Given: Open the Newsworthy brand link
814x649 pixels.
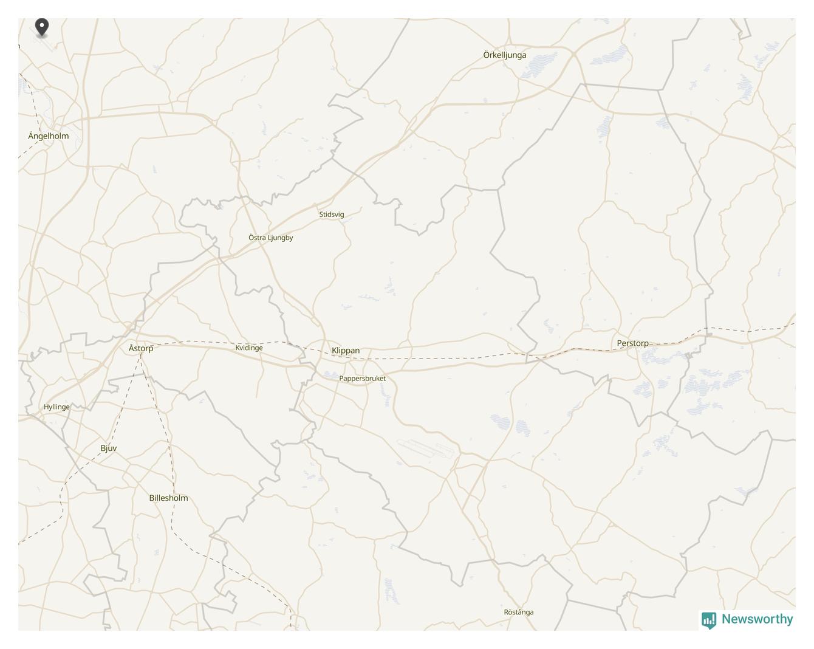Looking at the screenshot, I should (747, 620).
